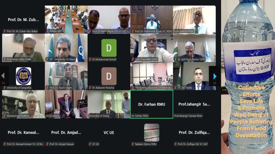Click muted mic icon next to VC UET Taxila
275x154 pixels.
175,88
